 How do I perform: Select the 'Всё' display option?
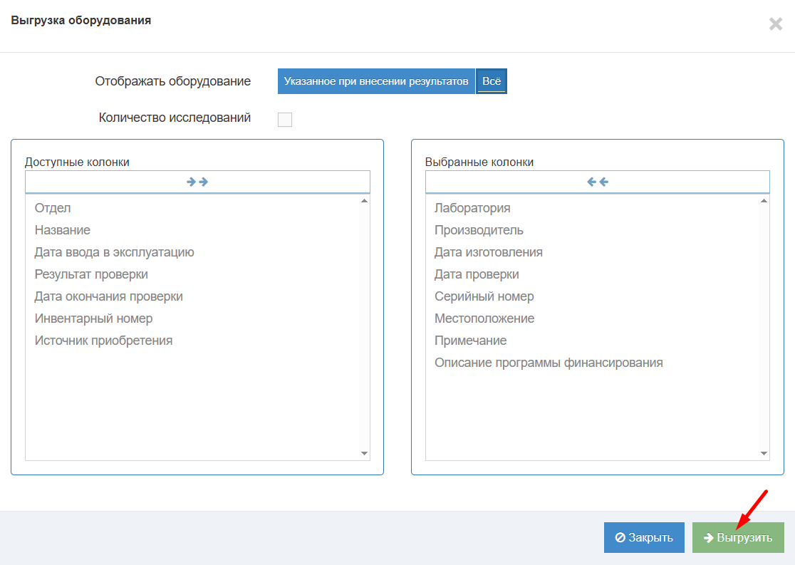tap(492, 81)
